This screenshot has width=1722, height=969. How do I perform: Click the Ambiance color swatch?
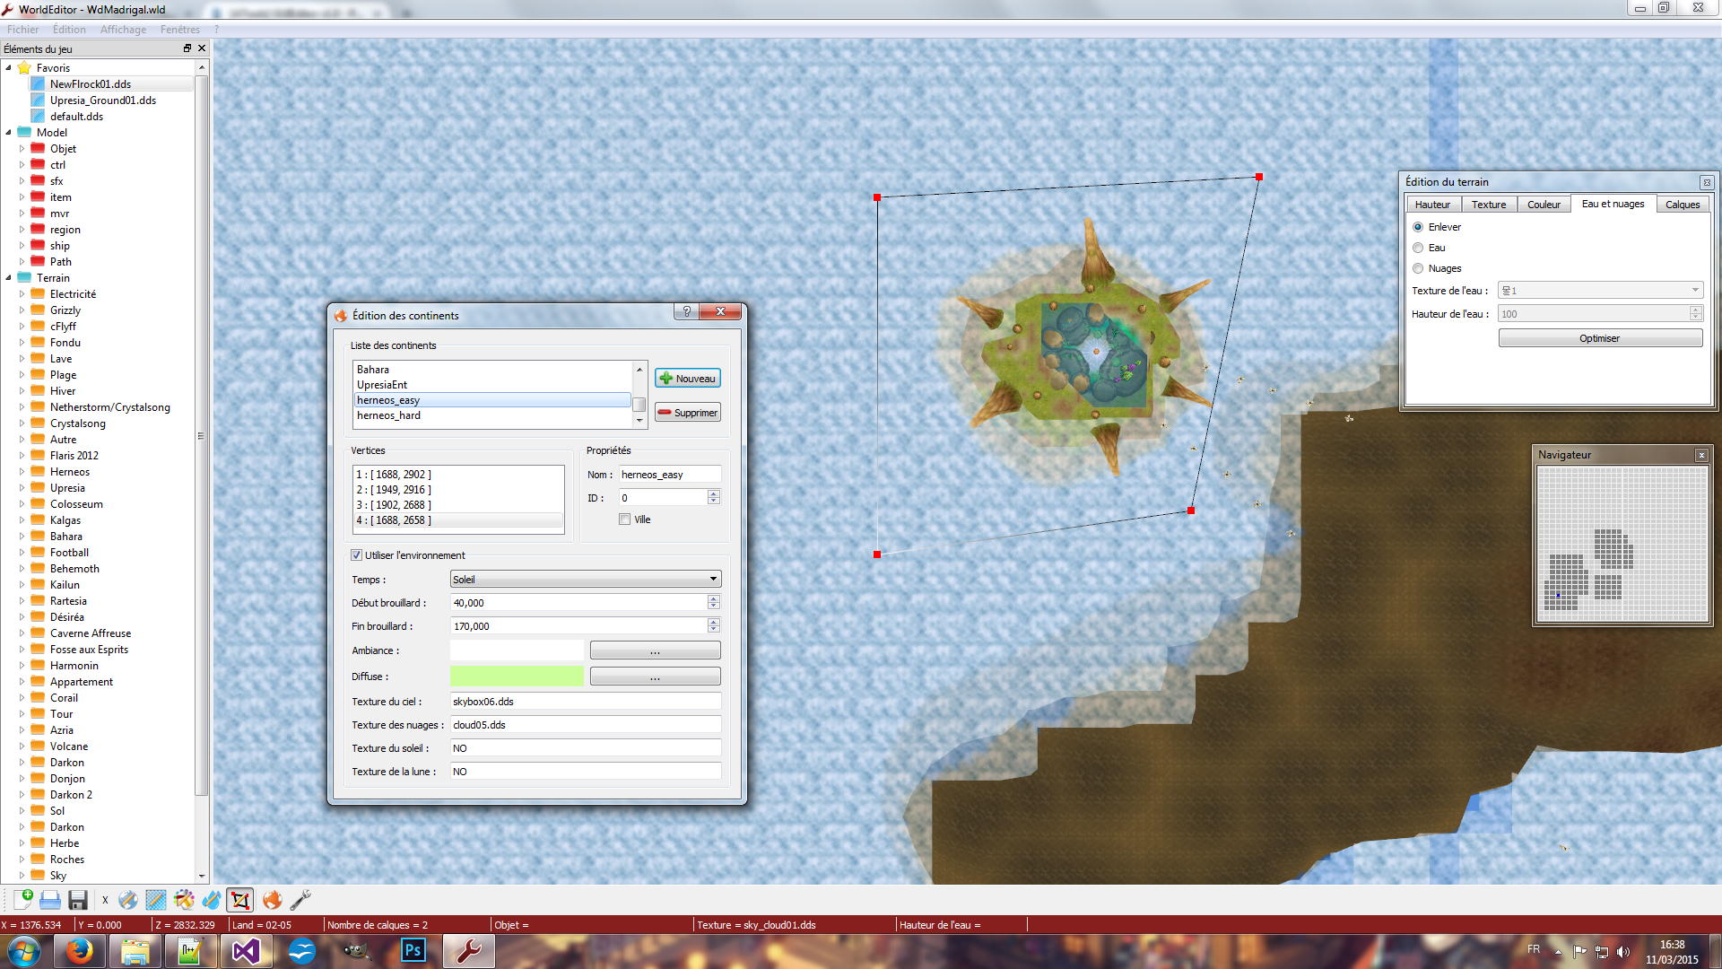(515, 650)
